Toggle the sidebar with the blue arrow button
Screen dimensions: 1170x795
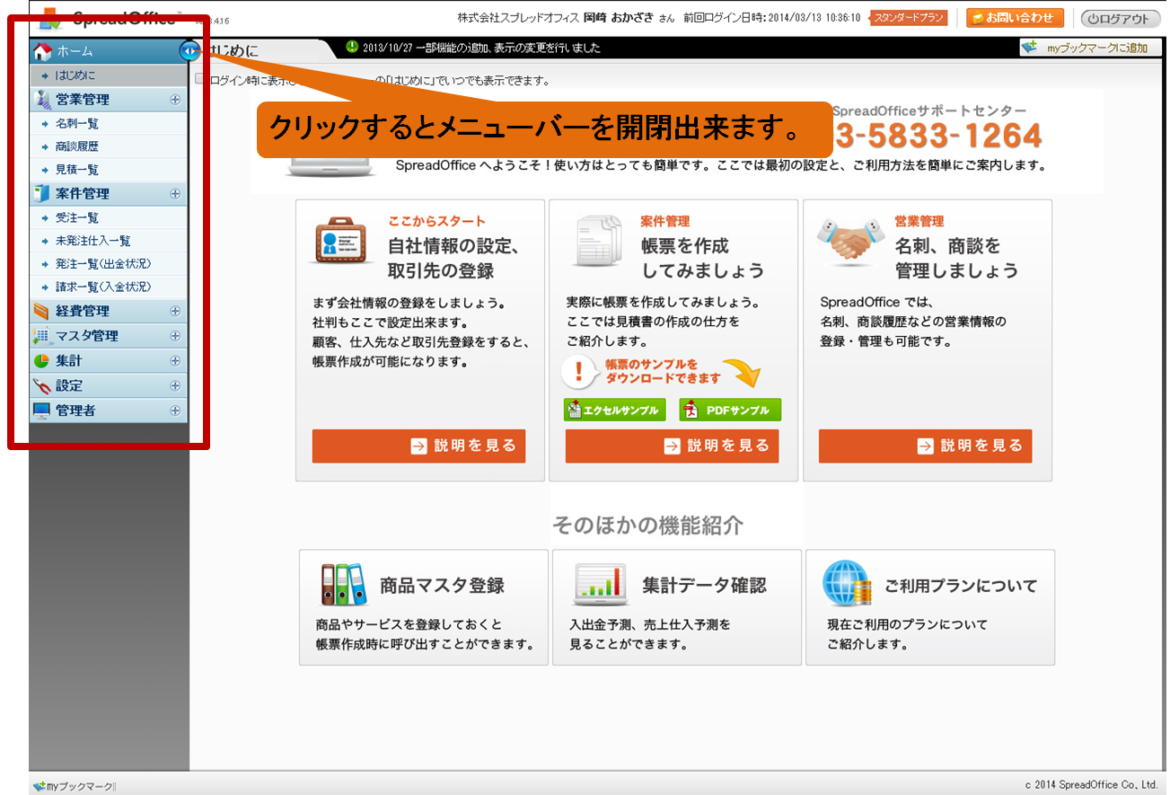click(189, 51)
